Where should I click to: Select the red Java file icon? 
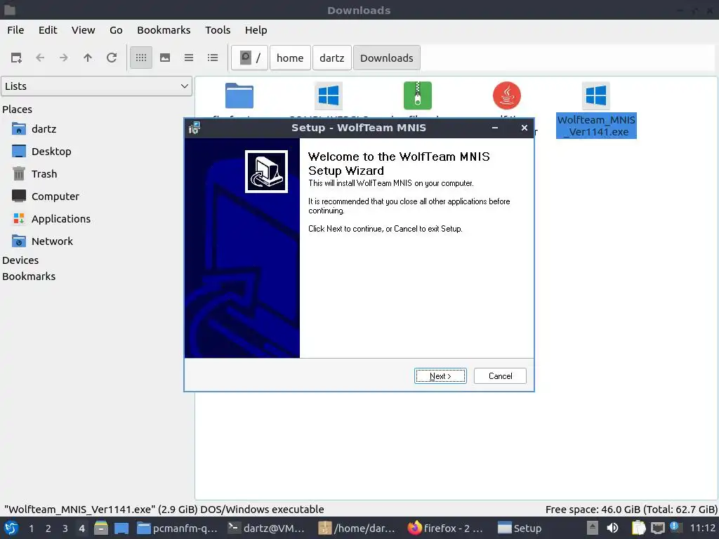click(507, 95)
